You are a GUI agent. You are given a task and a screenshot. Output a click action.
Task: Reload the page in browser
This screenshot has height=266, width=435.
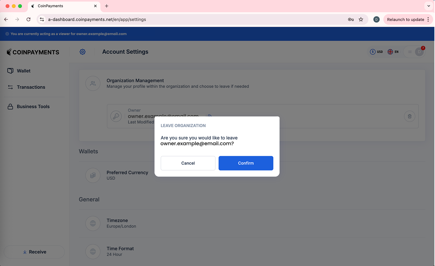pyautogui.click(x=28, y=19)
